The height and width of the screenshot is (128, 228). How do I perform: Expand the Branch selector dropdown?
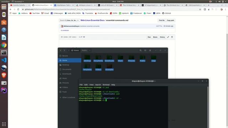69,20
